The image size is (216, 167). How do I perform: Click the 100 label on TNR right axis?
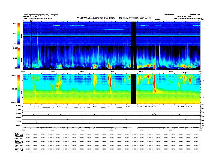203,81
